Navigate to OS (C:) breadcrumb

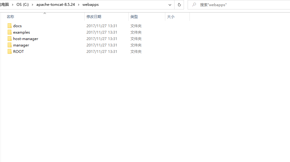coord(23,5)
